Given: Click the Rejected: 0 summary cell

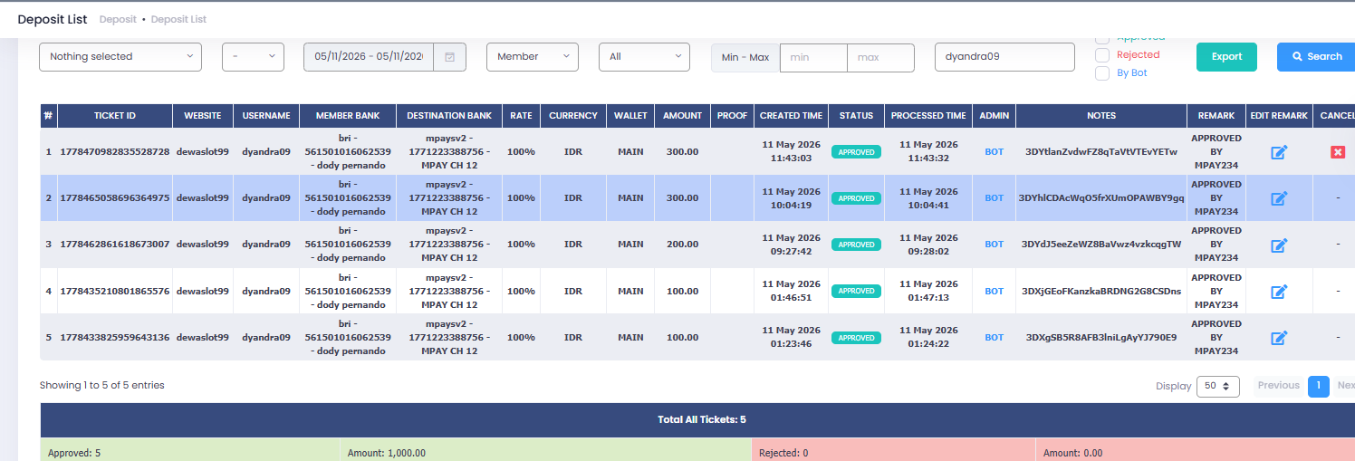Looking at the screenshot, I should (x=893, y=450).
